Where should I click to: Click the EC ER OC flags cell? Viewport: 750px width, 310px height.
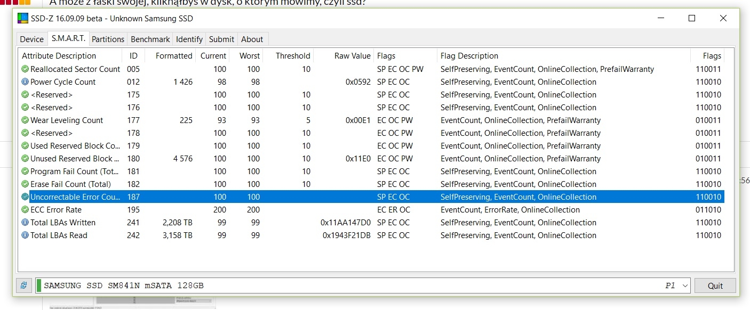[x=394, y=210]
